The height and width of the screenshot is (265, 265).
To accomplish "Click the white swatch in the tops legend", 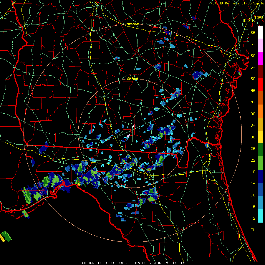I will pos(260,32).
